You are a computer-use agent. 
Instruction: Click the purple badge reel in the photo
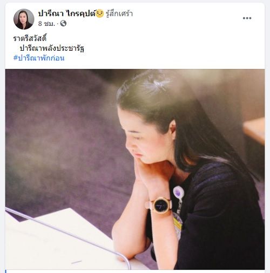pos(179,192)
